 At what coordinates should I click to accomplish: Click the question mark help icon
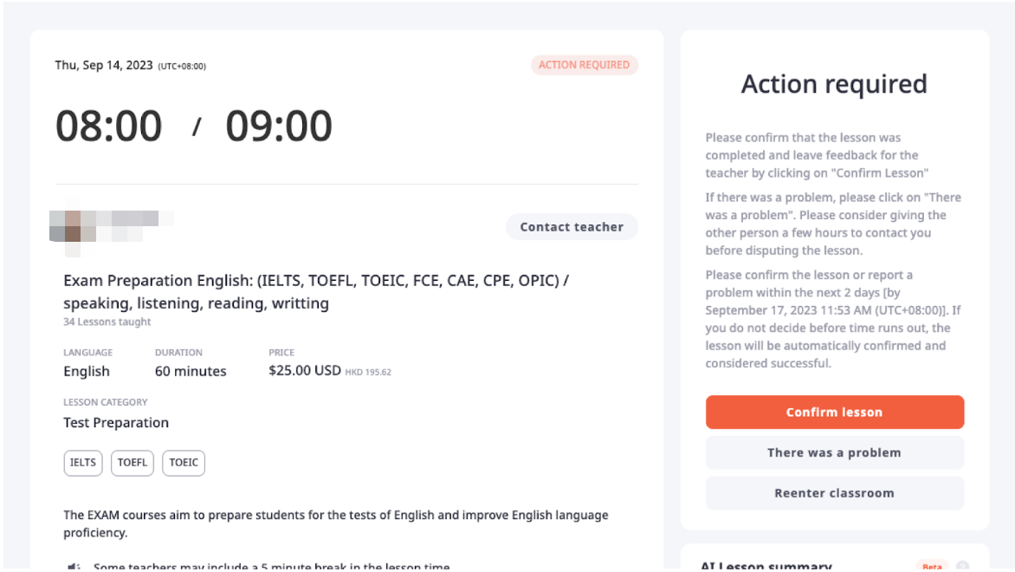coord(962,566)
